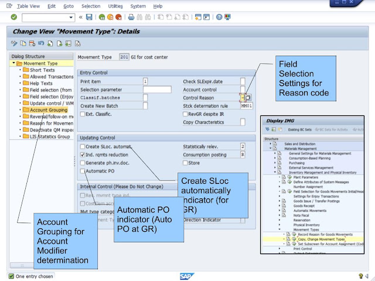Expand Consumption-Based Planning node in Display IMG
The height and width of the screenshot is (281, 375).
click(x=275, y=158)
